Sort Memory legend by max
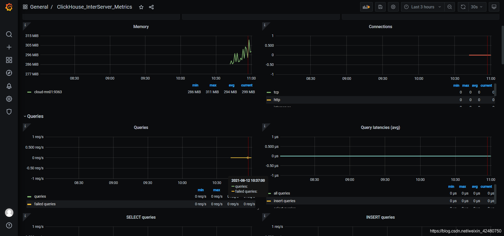The height and width of the screenshot is (236, 504). (213, 85)
